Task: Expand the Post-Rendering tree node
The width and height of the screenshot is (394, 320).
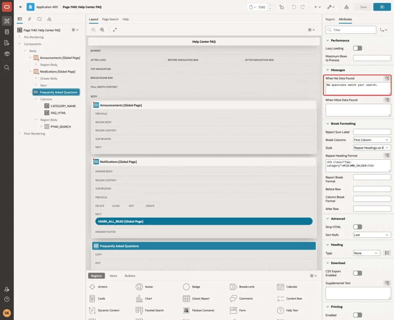Action: tap(19, 133)
